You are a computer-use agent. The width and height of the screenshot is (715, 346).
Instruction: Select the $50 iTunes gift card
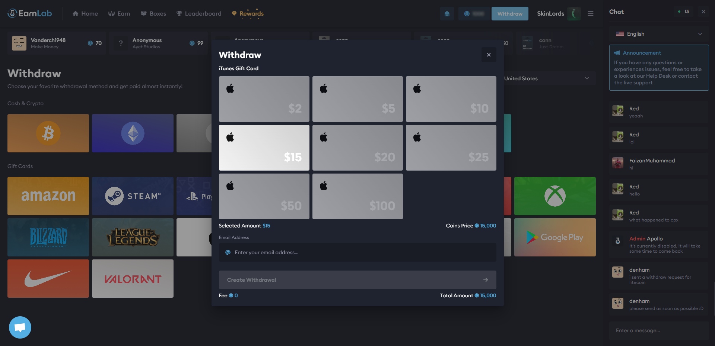point(264,196)
